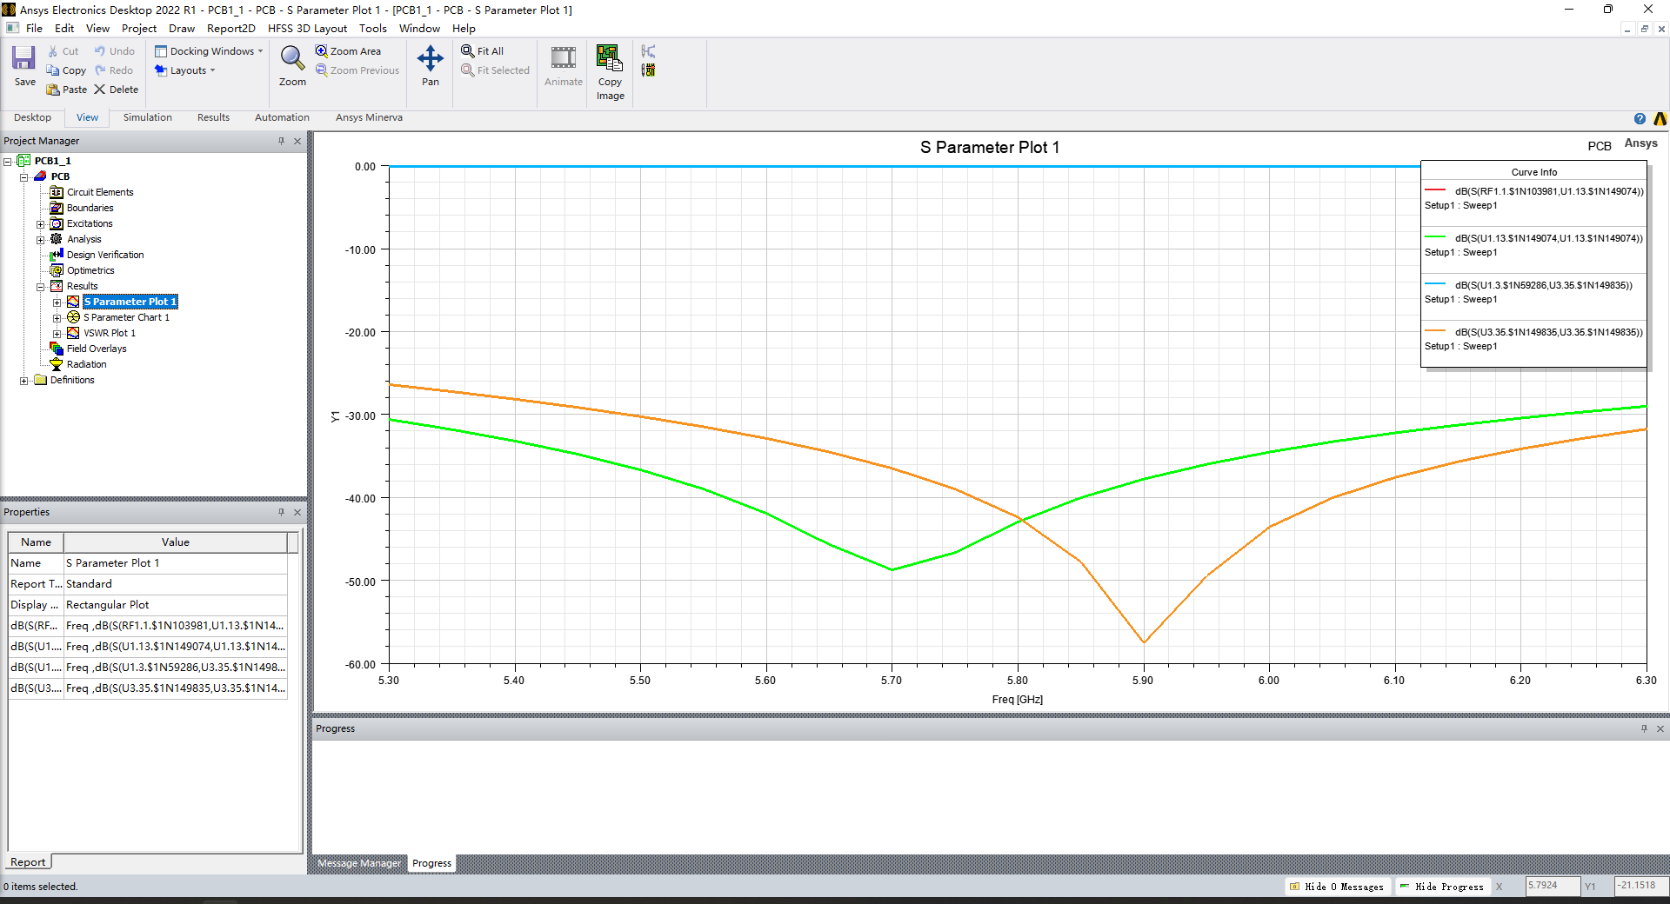
Task: Click the Name column header
Action: [36, 542]
